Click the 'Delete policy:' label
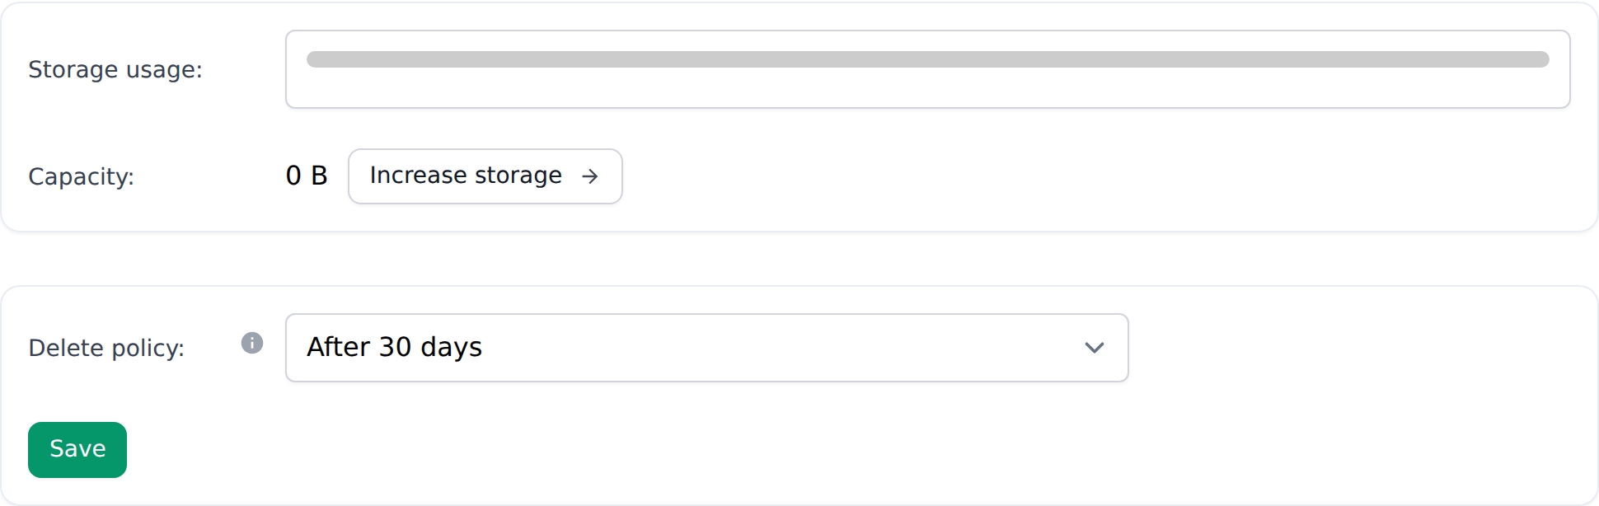 [x=106, y=349]
